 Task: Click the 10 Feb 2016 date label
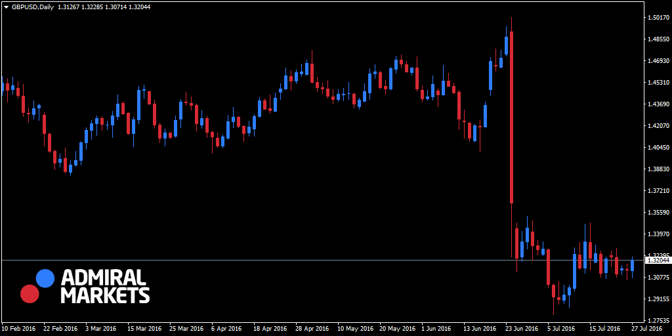[x=18, y=328]
